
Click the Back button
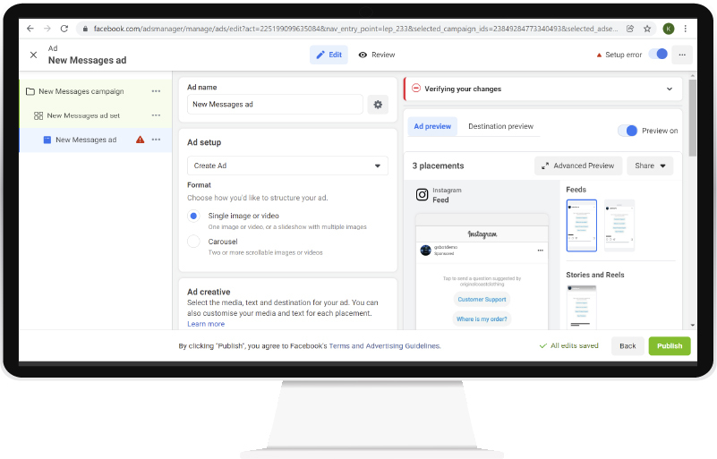[x=627, y=346]
